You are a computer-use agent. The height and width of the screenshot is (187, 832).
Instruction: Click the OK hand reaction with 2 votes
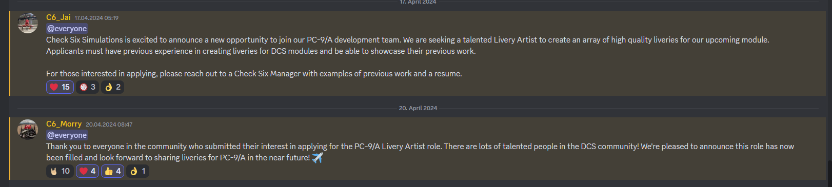[x=112, y=87]
